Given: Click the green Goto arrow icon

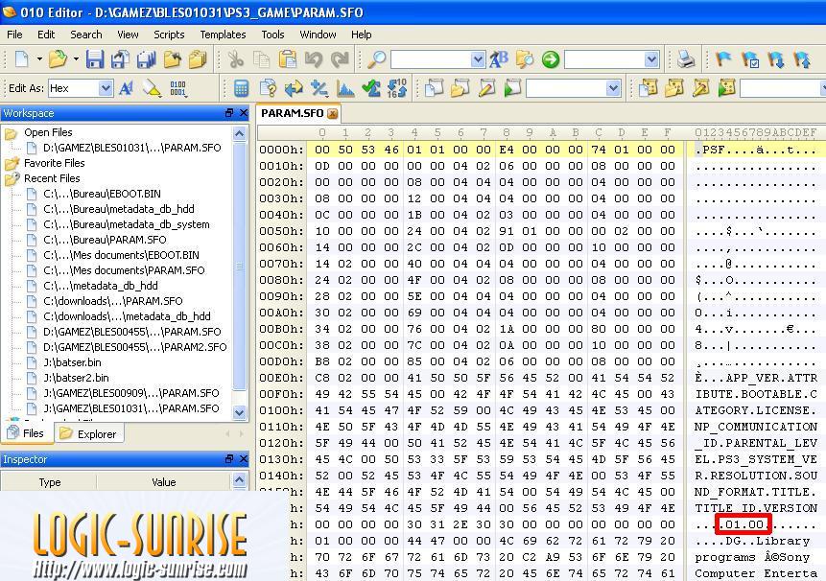Looking at the screenshot, I should pyautogui.click(x=550, y=59).
